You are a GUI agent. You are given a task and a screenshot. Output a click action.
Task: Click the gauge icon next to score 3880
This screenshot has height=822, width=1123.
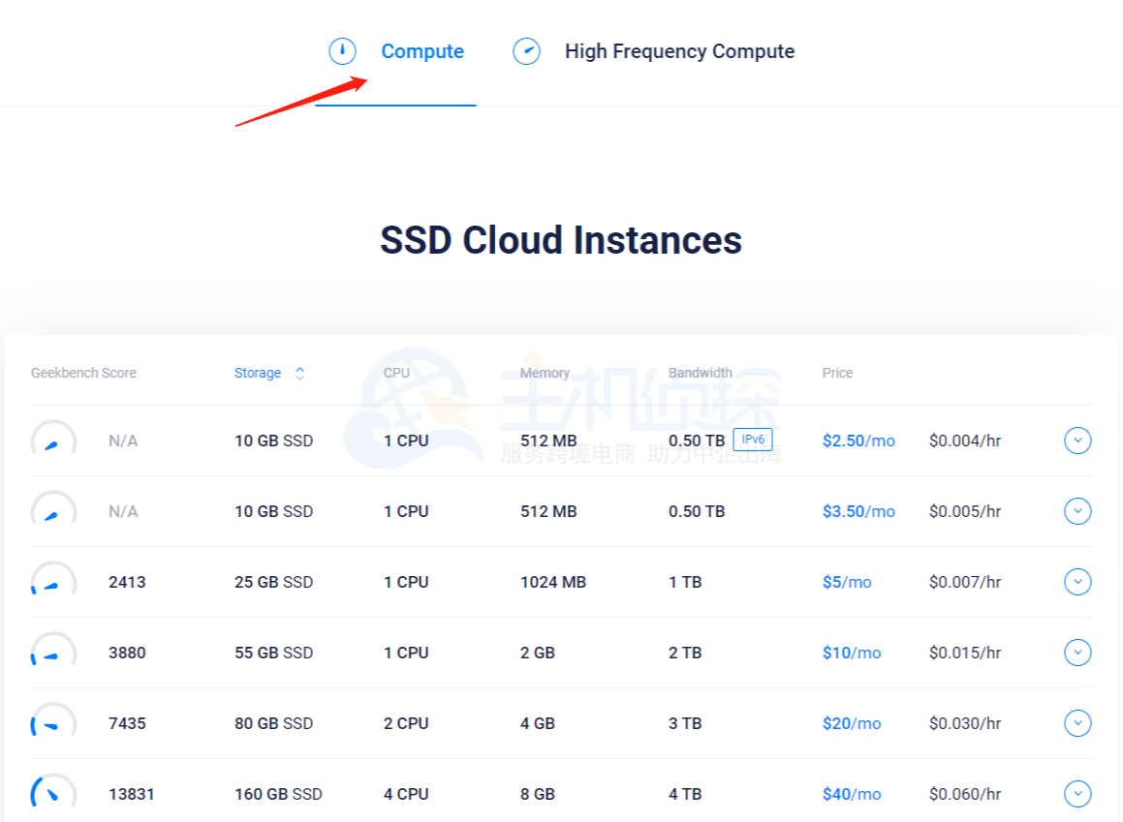click(53, 653)
